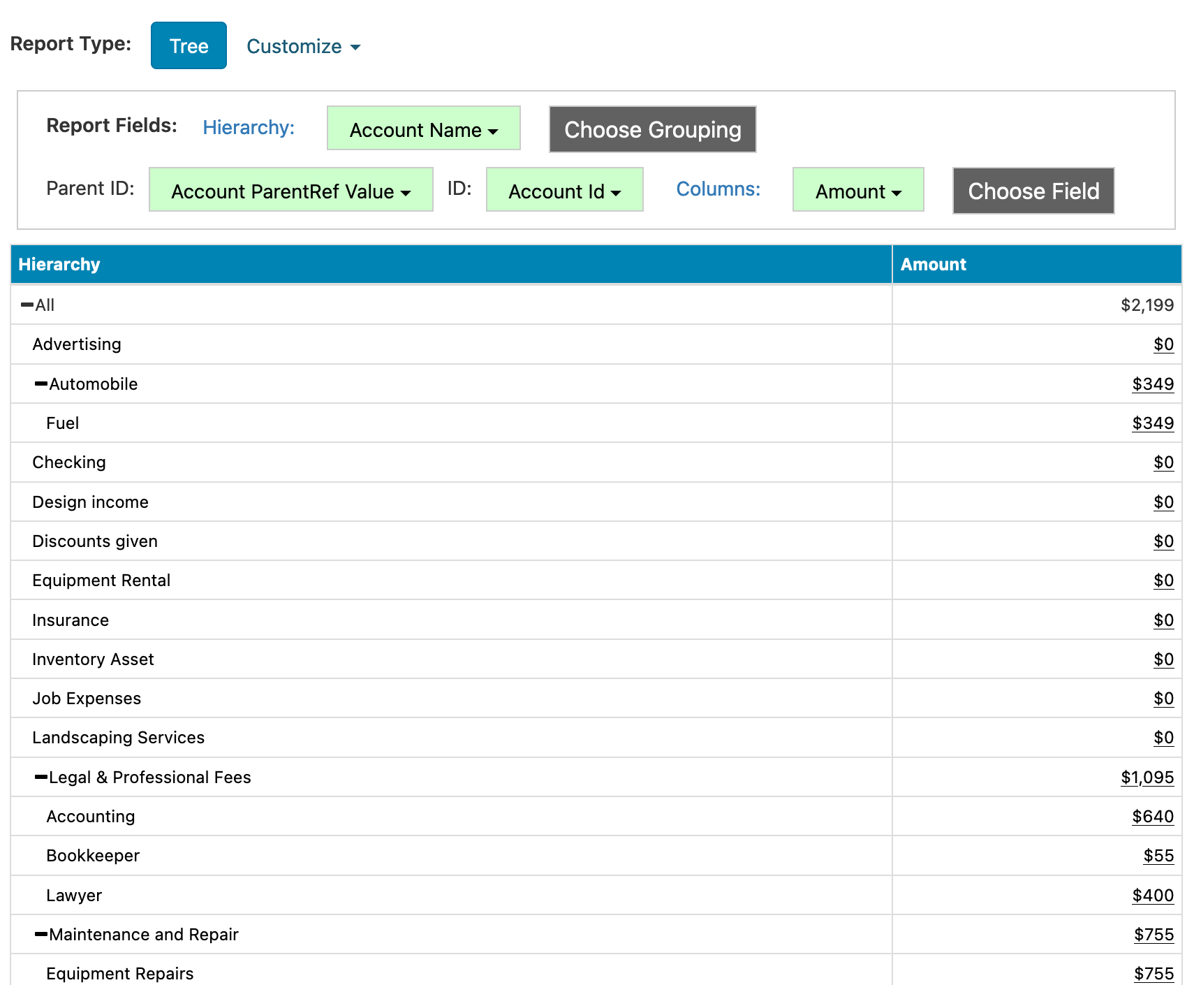Click the Lawyer $400 amount link

tap(1152, 896)
